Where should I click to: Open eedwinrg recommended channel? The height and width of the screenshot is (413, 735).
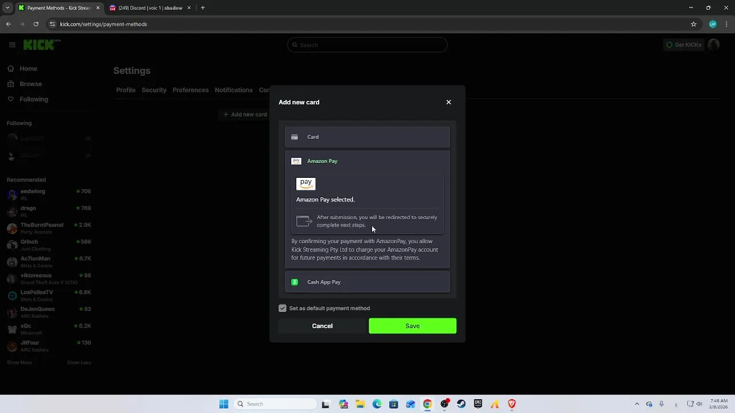[x=49, y=194]
